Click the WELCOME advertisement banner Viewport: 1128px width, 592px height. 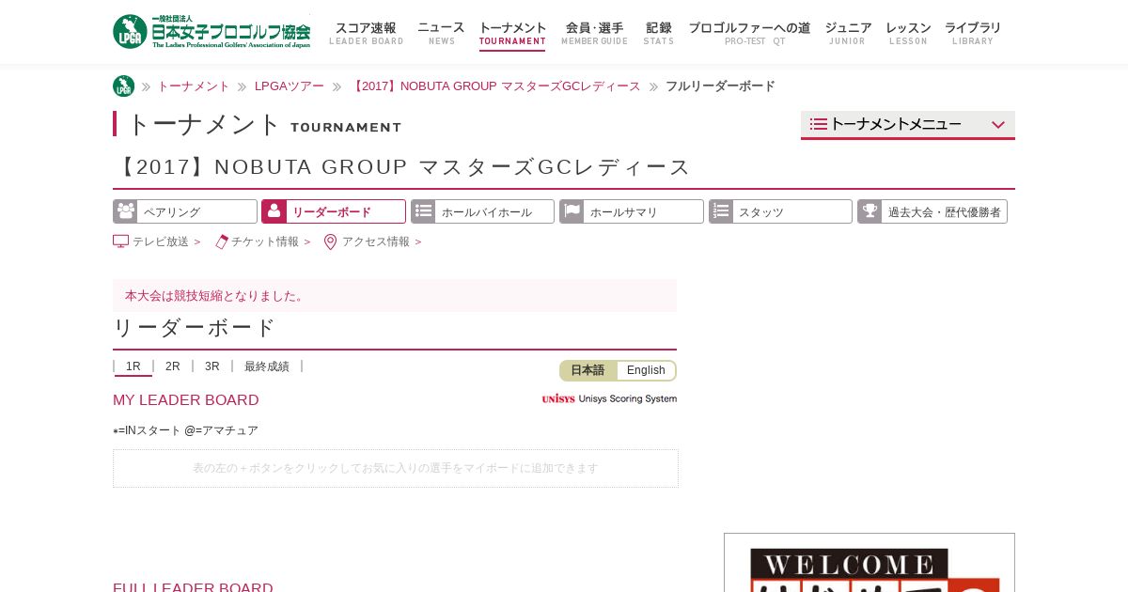point(869,563)
